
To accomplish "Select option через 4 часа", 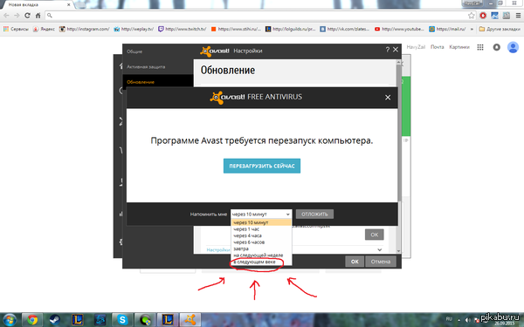I will 261,235.
